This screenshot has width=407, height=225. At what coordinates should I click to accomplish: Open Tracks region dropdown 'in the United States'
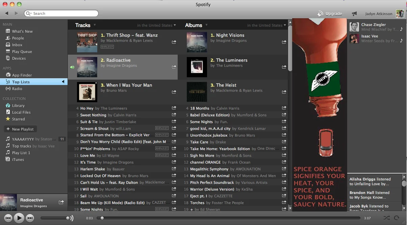coord(156,25)
